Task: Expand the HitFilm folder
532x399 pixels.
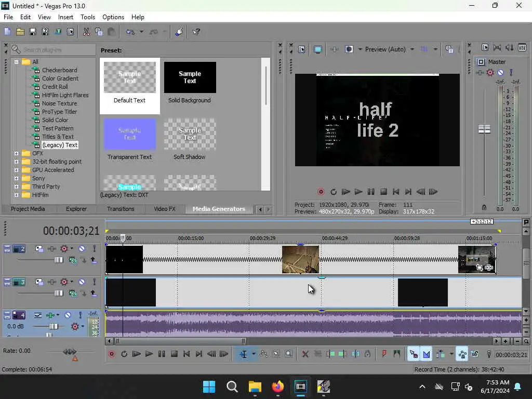Action: coord(16,195)
